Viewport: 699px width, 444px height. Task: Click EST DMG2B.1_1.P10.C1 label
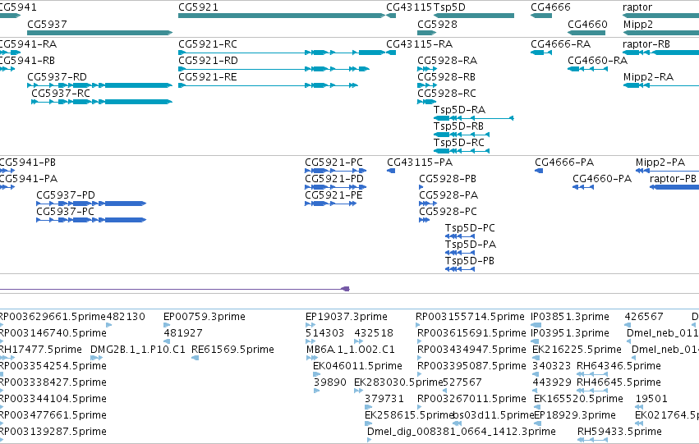click(x=138, y=350)
